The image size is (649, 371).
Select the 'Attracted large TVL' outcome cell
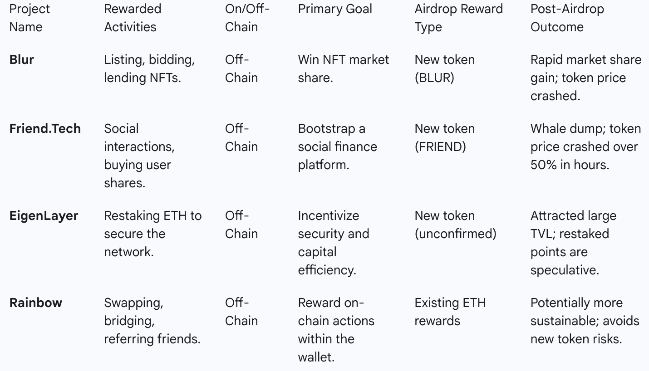coord(573,243)
